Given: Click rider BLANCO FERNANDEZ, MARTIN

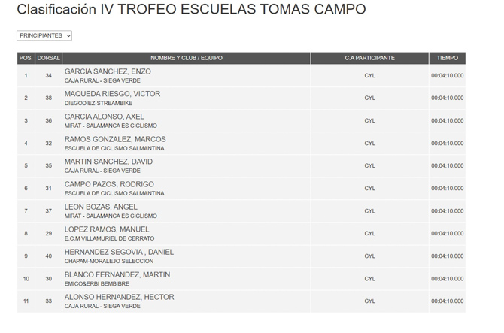Looking at the screenshot, I should [x=117, y=274].
